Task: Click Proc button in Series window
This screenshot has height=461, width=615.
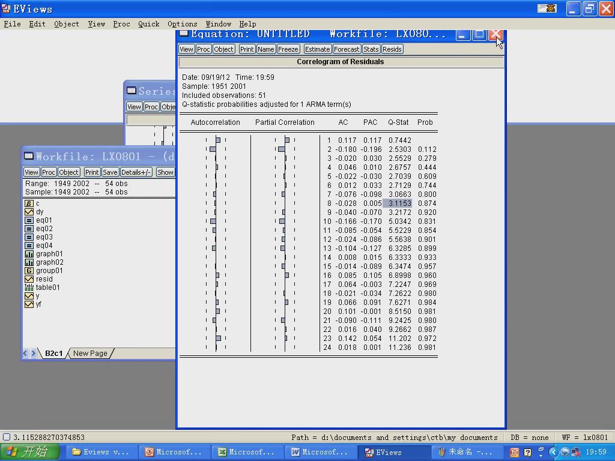Action: [x=151, y=107]
